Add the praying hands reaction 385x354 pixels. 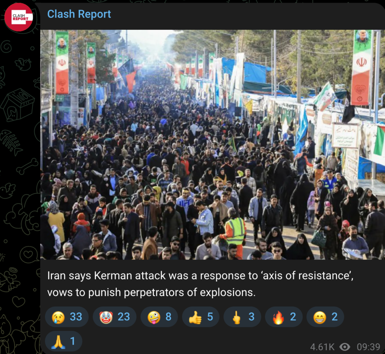(64, 341)
